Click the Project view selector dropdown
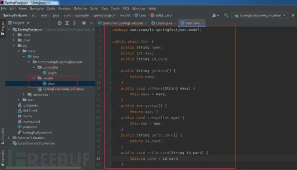This screenshot has height=170, width=297. (19, 23)
